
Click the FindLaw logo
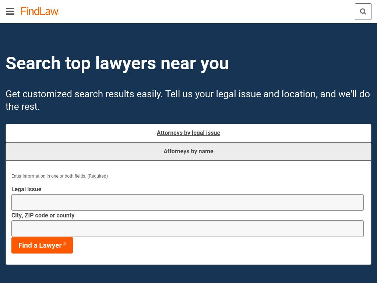pos(40,11)
